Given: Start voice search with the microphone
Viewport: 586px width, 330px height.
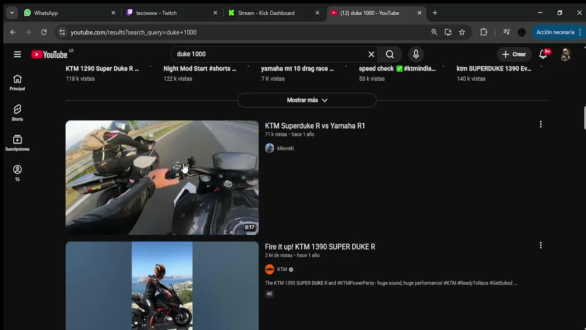Looking at the screenshot, I should (x=416, y=54).
